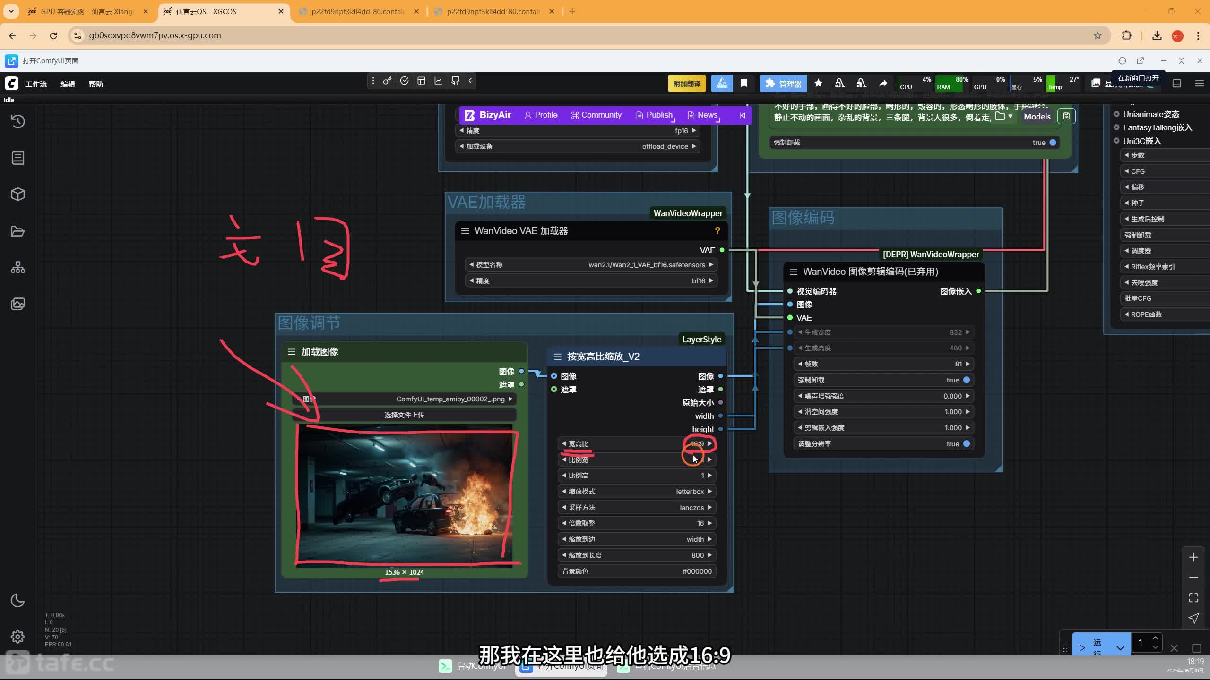Click the blue pyramid icon button
Image resolution: width=1210 pixels, height=680 pixels.
722,84
